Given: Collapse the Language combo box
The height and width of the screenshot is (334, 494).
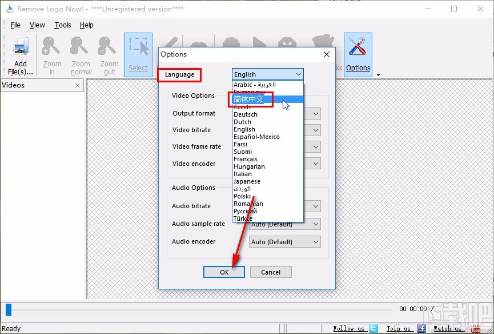Looking at the screenshot, I should pyautogui.click(x=298, y=74).
